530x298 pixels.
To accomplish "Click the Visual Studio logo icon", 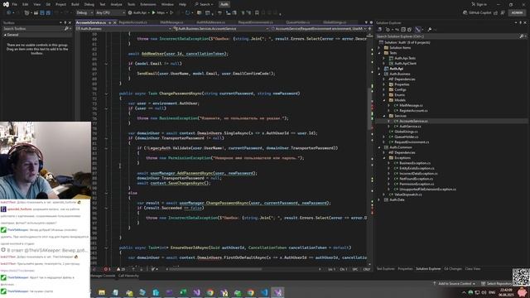I will tap(6, 4).
